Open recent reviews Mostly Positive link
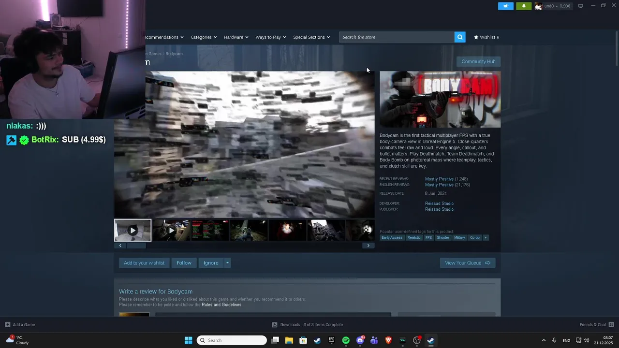619x348 pixels. [439, 179]
